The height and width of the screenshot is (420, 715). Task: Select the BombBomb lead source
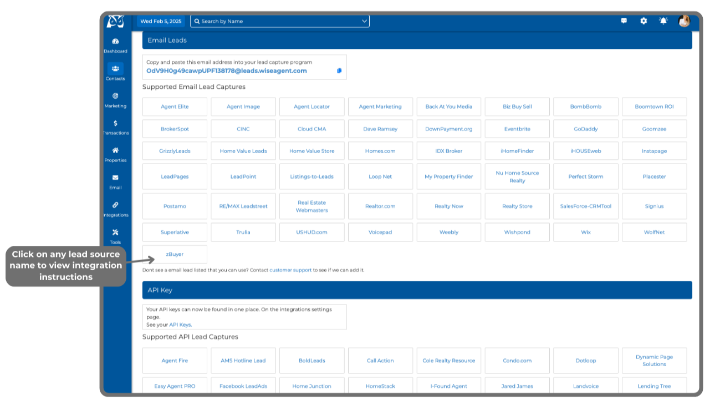586,107
